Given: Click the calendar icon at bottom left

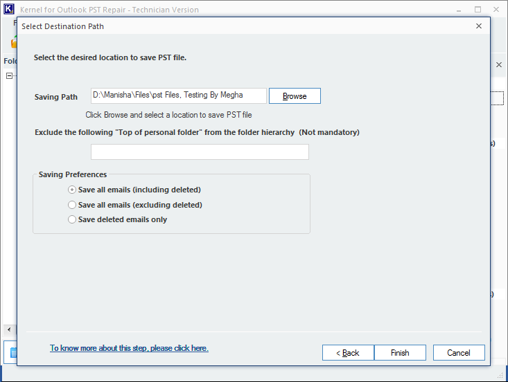Looking at the screenshot, I should 13,352.
